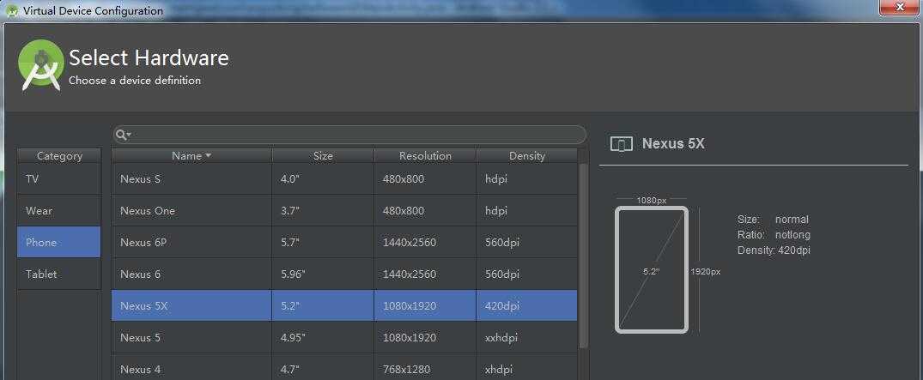
Task: Sort by the Resolution column header
Action: click(425, 156)
